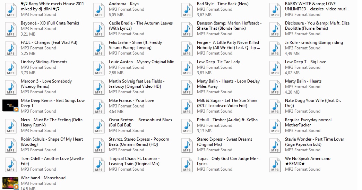Image resolution: width=362 pixels, height=190 pixels.
Task: Select We No Speak Americano REMIX icon
Action: point(275,165)
